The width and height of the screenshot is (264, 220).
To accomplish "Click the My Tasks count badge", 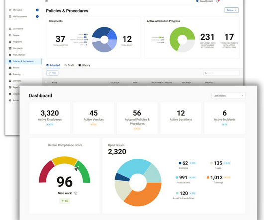I will click(37, 10).
